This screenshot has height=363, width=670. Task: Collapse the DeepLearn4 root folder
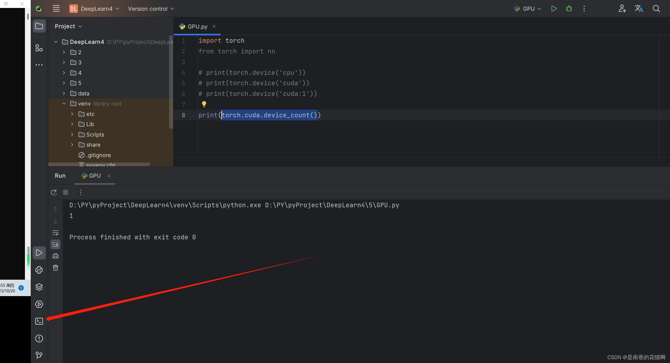click(x=56, y=42)
